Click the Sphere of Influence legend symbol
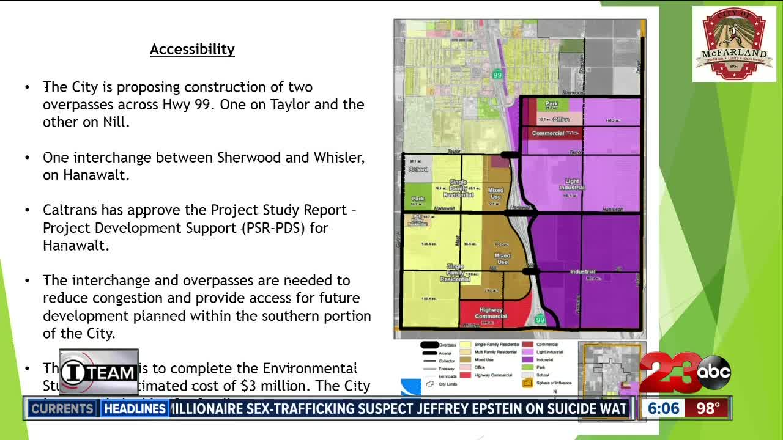The height and width of the screenshot is (440, 783). coord(528,383)
